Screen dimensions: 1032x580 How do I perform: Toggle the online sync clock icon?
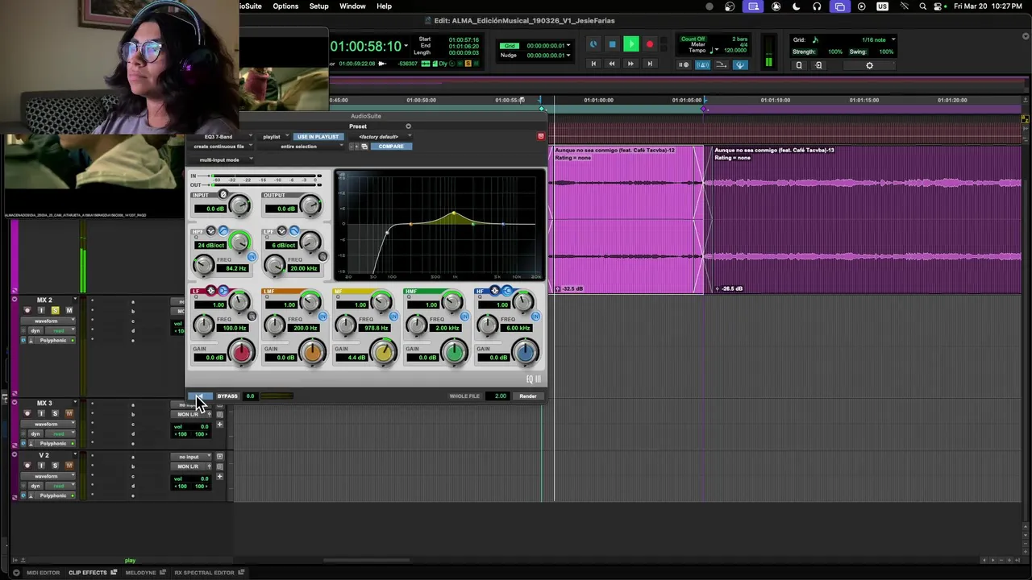tap(593, 44)
